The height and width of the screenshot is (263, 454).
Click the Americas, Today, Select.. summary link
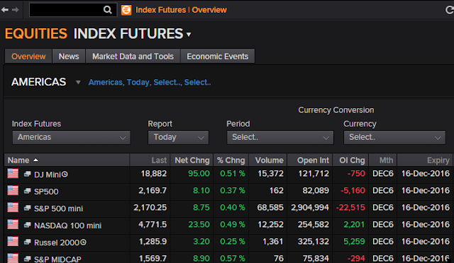point(150,82)
